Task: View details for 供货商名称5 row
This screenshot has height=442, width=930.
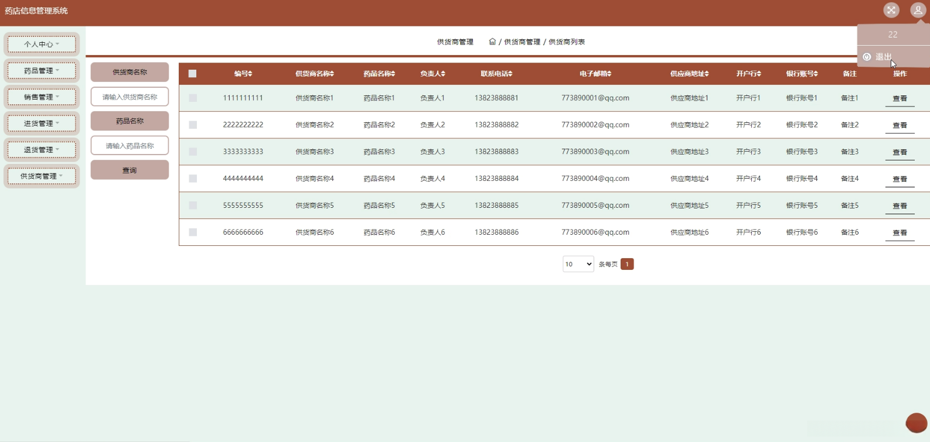Action: point(900,206)
